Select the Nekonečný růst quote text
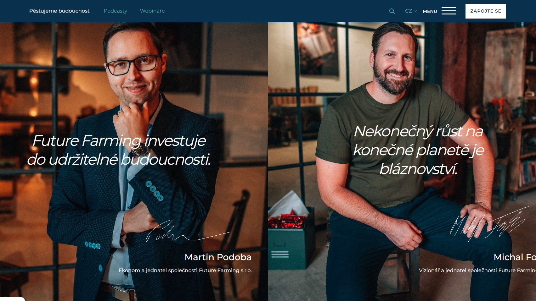The image size is (536, 301). click(x=419, y=150)
